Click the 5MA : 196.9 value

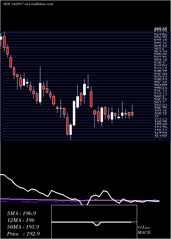point(21,213)
